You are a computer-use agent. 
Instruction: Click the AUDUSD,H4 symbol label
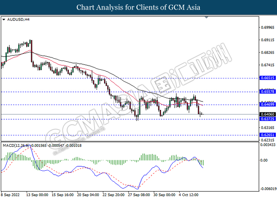click(18, 19)
